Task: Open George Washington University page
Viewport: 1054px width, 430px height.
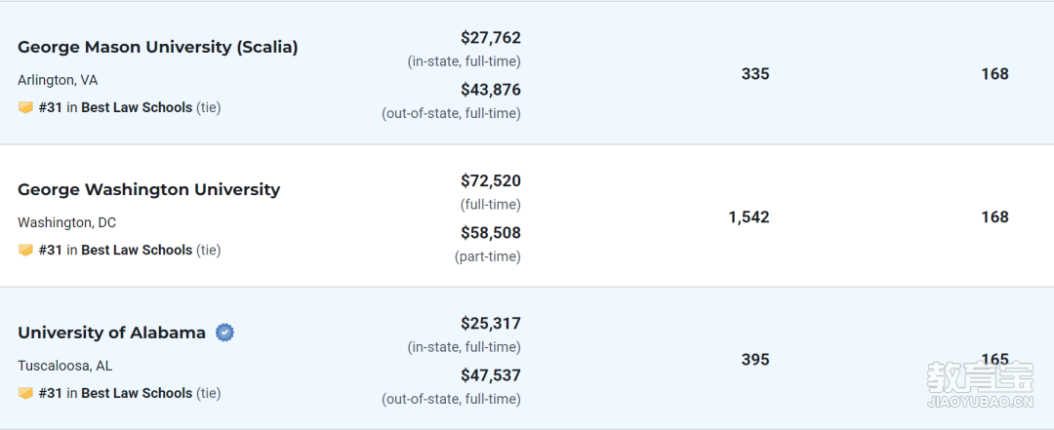Action: (x=148, y=189)
